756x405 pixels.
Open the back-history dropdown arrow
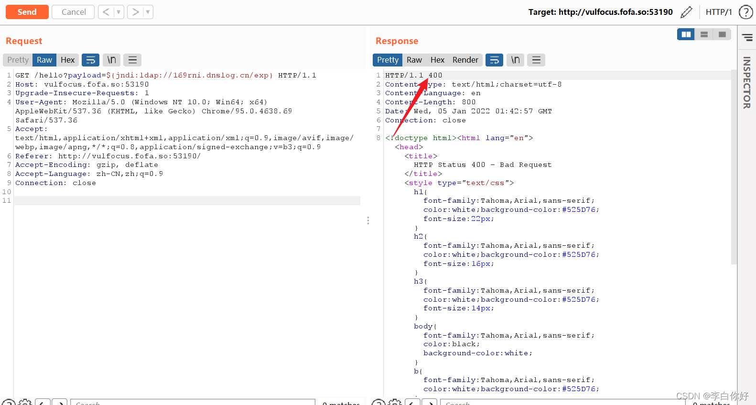click(x=119, y=12)
